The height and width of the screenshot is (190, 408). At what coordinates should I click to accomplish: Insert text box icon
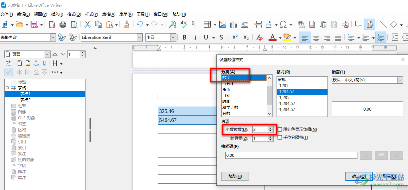tap(245, 24)
